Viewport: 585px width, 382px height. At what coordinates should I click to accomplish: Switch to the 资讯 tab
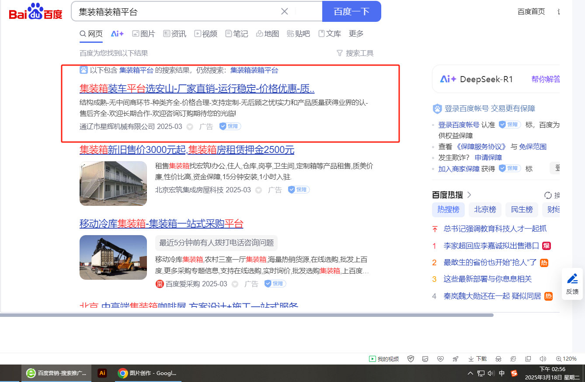[x=174, y=34]
